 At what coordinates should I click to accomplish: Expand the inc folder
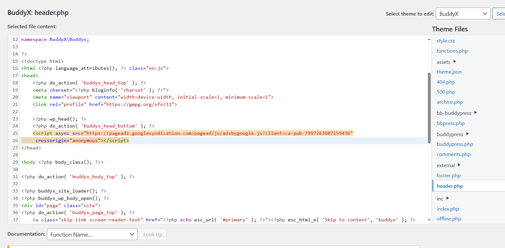pyautogui.click(x=442, y=199)
